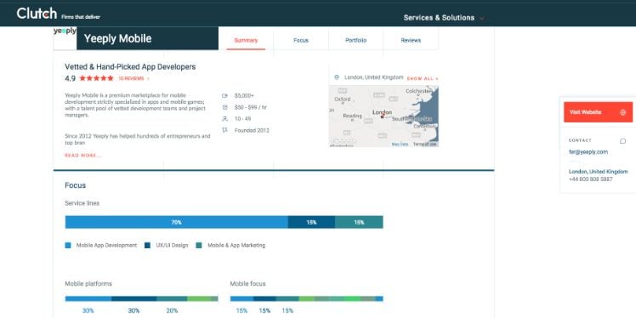
Task: Click the Yeeply Mobile title heading
Action: click(x=117, y=38)
